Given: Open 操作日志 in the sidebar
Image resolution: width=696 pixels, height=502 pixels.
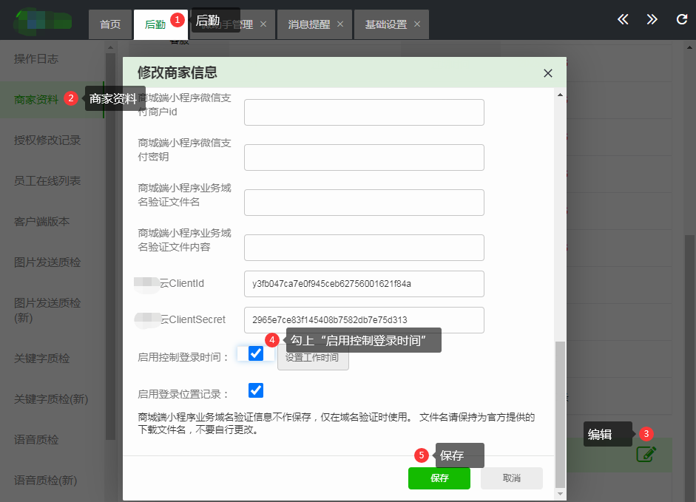Looking at the screenshot, I should point(36,59).
